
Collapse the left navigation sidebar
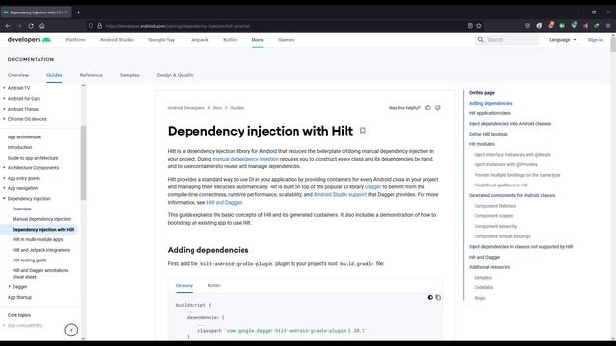(x=71, y=330)
